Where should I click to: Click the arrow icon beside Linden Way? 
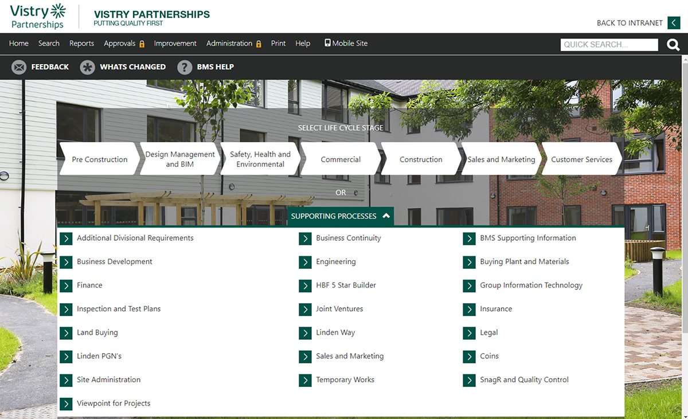pos(305,332)
